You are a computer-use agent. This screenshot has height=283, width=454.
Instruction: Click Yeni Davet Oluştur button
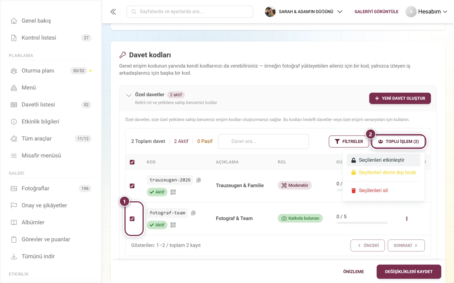[x=400, y=98]
